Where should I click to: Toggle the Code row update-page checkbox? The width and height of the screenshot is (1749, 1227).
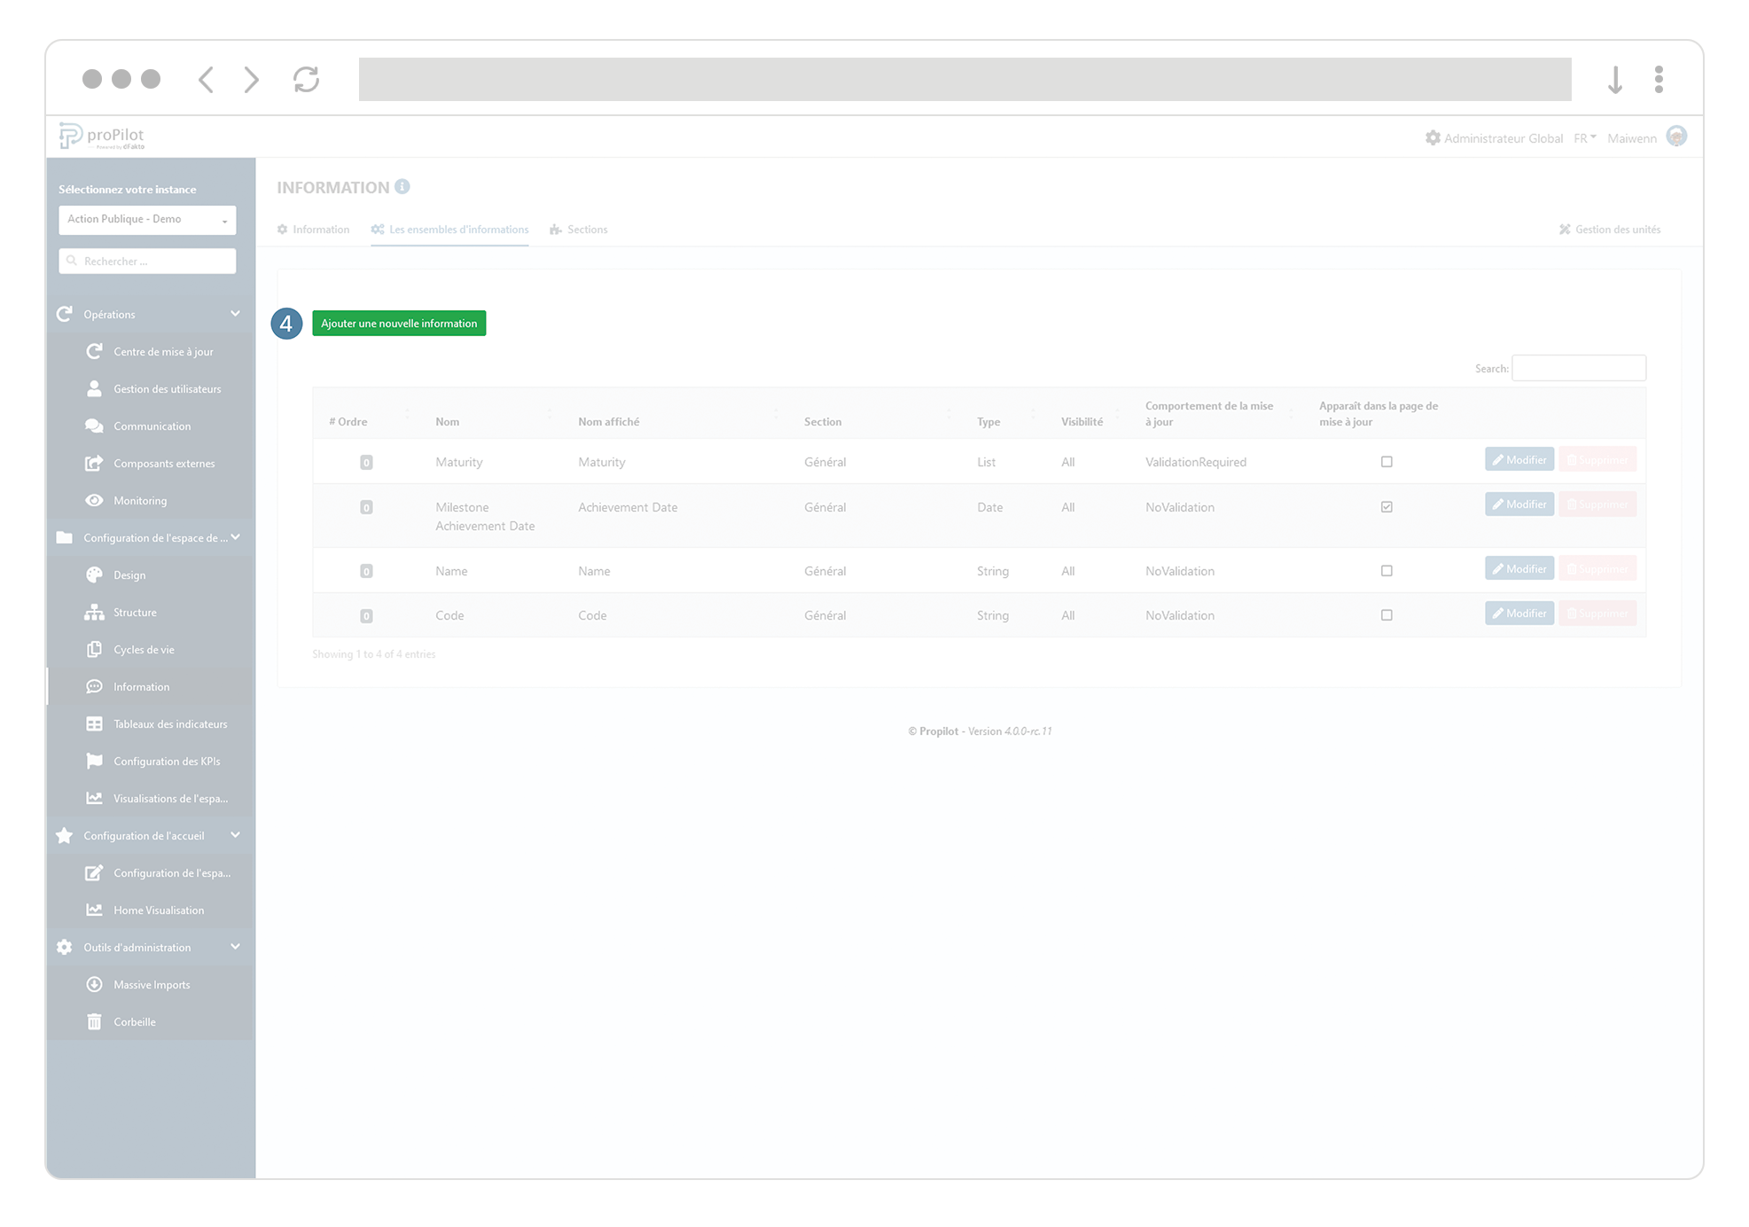coord(1386,614)
